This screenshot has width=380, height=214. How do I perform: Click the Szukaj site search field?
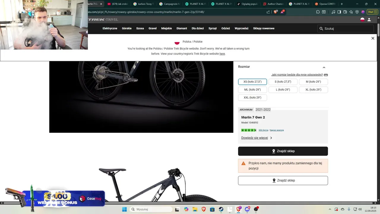(x=346, y=29)
